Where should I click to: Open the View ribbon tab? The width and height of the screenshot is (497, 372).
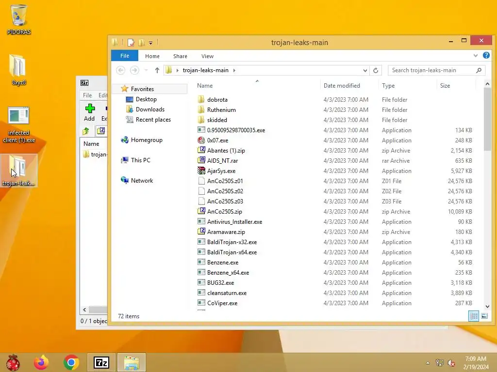(x=207, y=56)
